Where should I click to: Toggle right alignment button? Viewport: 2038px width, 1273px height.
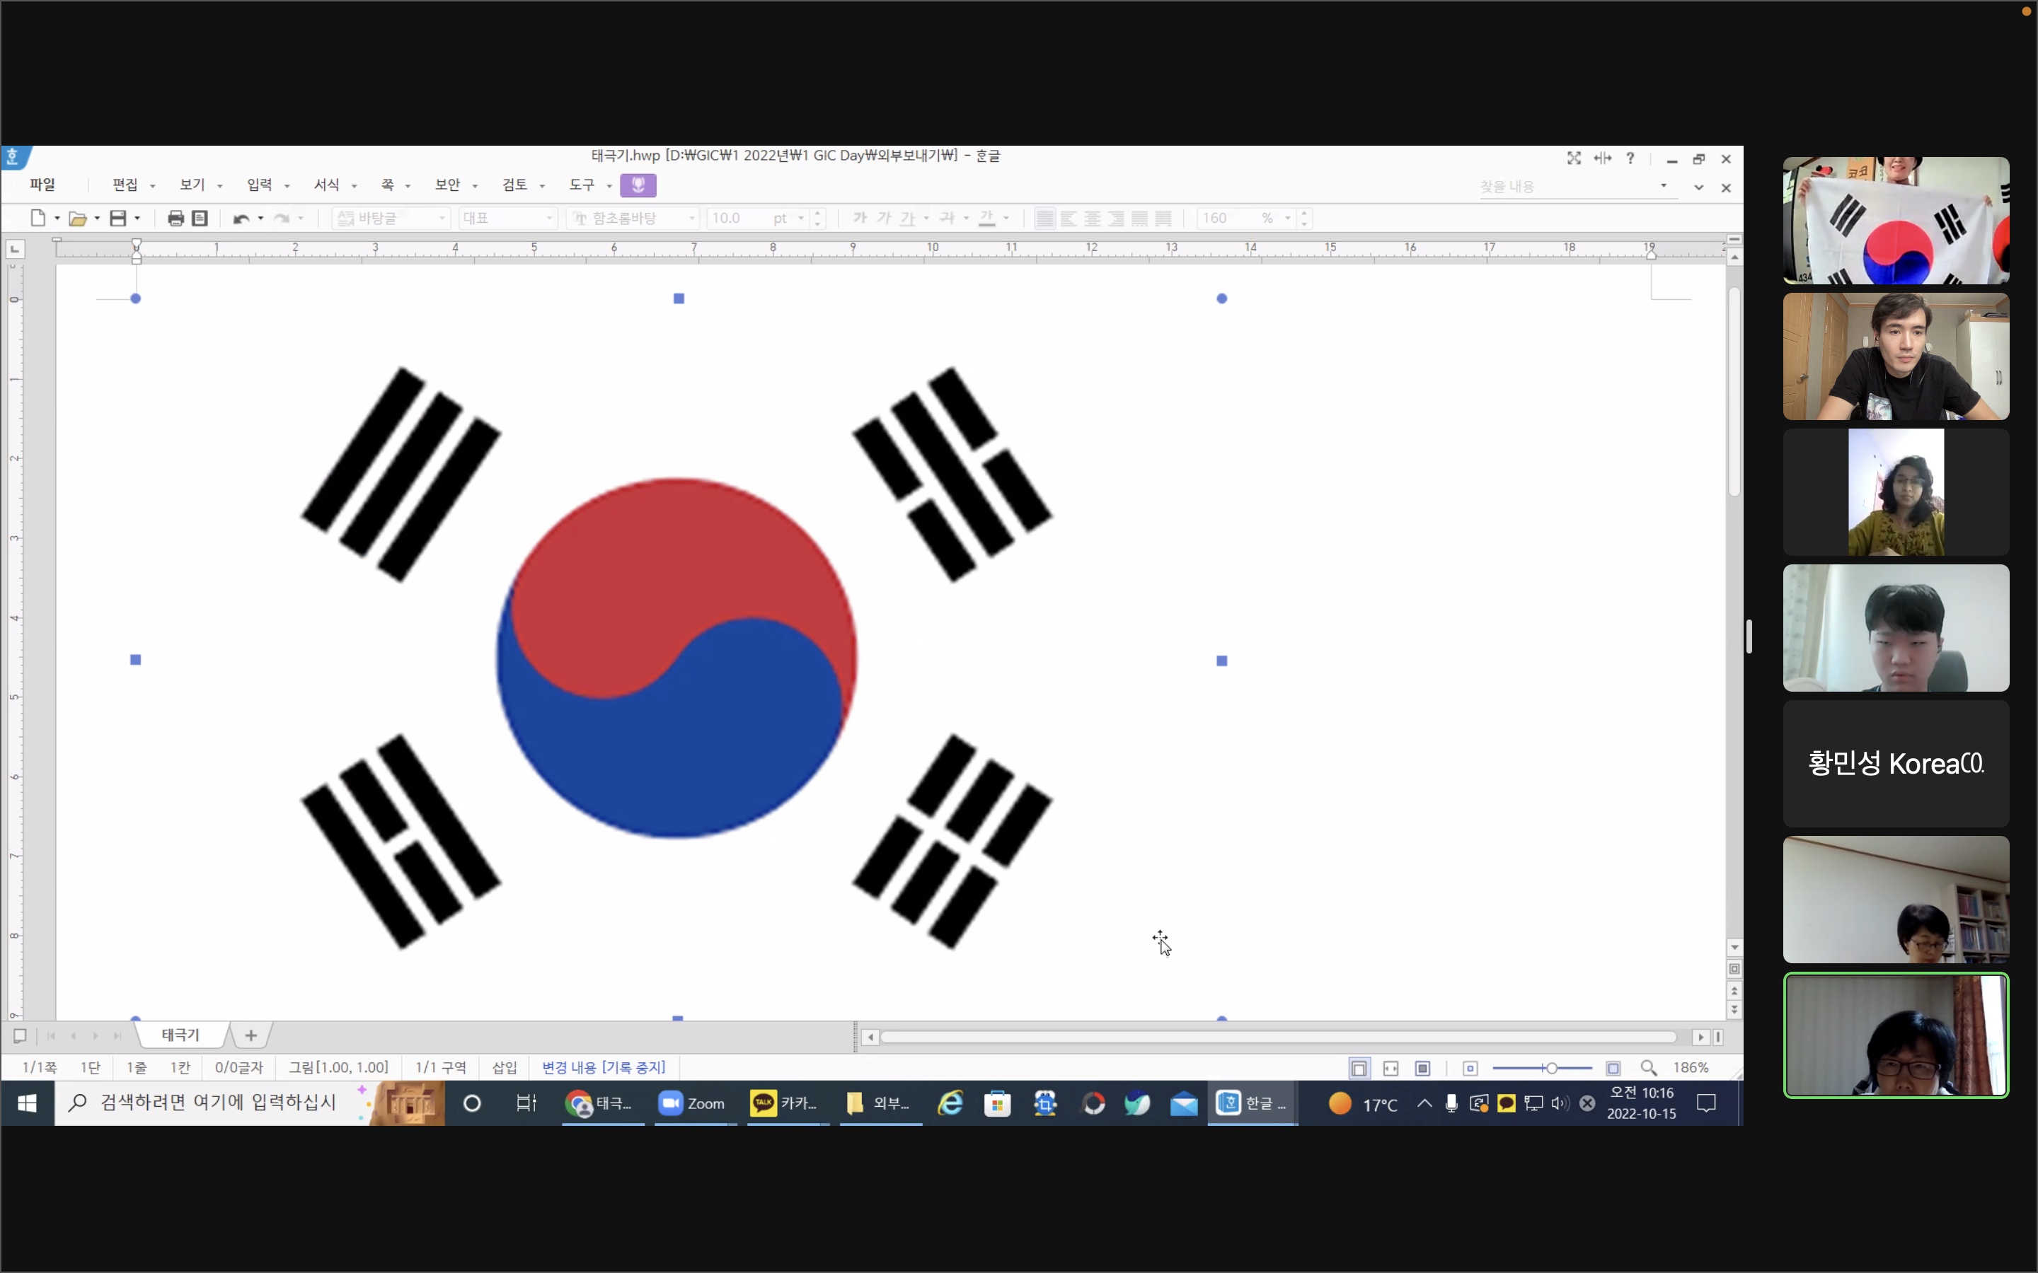click(x=1116, y=219)
